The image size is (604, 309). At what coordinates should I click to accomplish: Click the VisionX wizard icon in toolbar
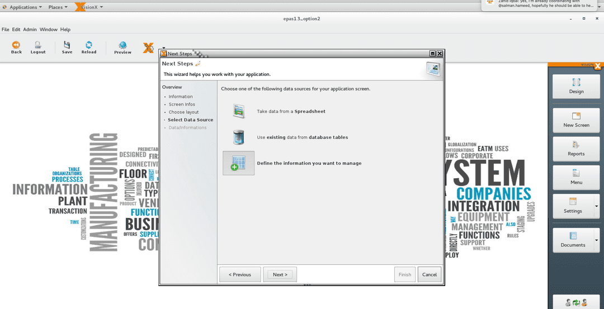(148, 48)
